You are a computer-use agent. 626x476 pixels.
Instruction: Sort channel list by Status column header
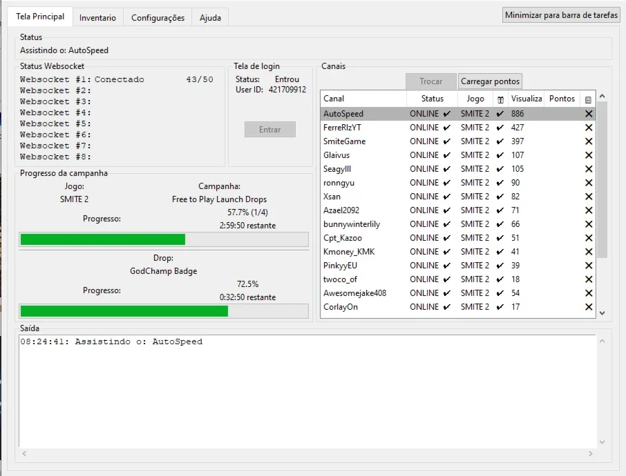coord(432,99)
